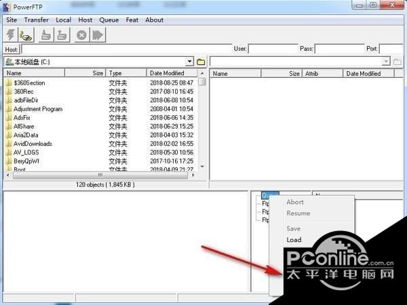Choose Load from the context menu
The height and width of the screenshot is (305, 407).
point(294,240)
